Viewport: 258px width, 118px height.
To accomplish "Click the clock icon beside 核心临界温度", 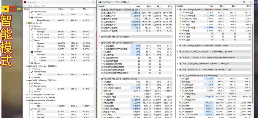I will pyautogui.click(x=104, y=61).
